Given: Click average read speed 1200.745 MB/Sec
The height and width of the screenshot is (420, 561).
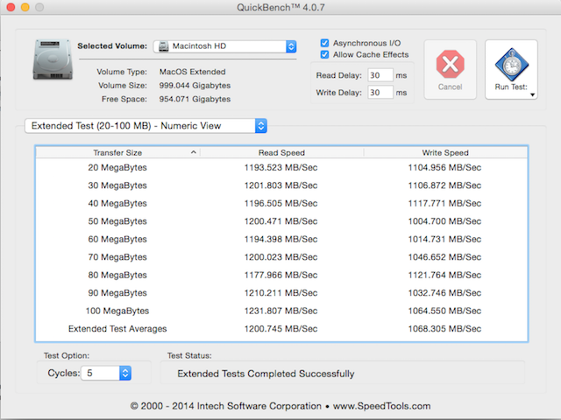Looking at the screenshot, I should [280, 329].
